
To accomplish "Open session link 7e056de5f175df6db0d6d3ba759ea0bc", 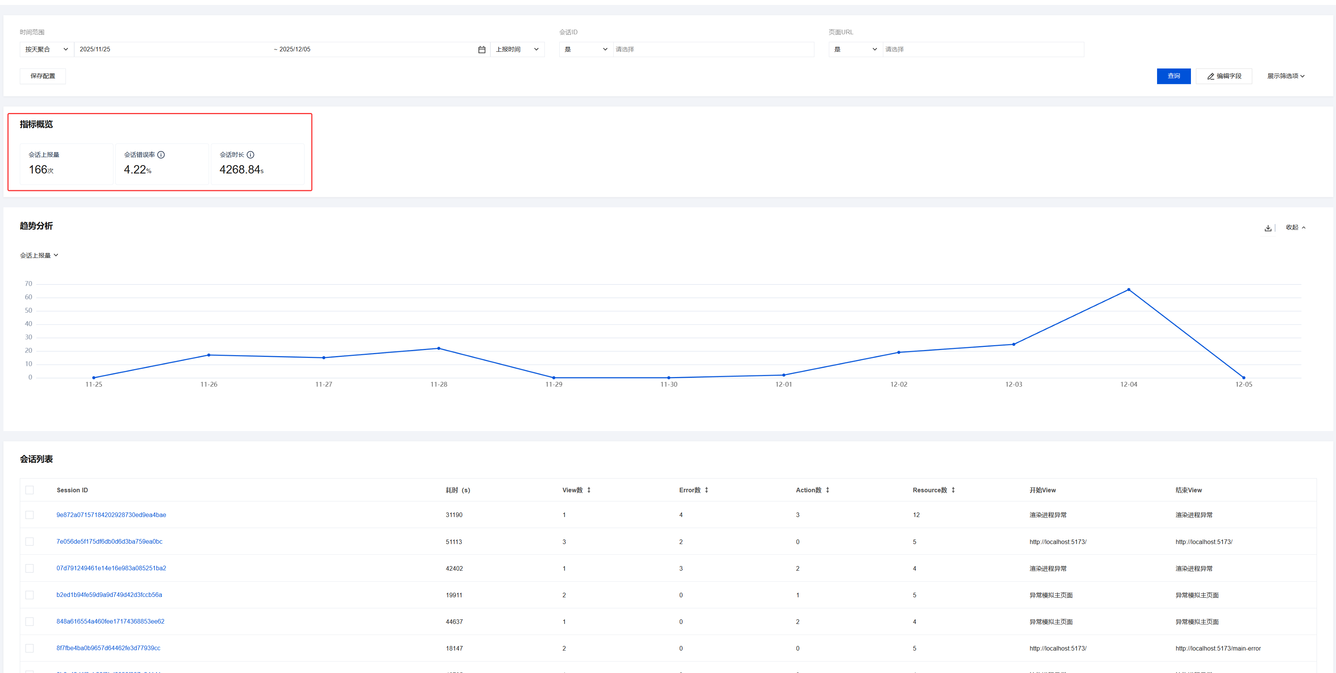I will [109, 541].
